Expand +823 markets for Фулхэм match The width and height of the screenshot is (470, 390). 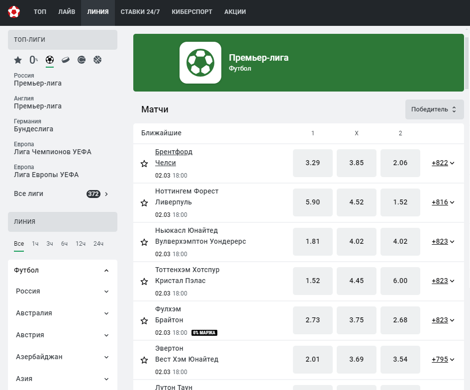(x=443, y=320)
